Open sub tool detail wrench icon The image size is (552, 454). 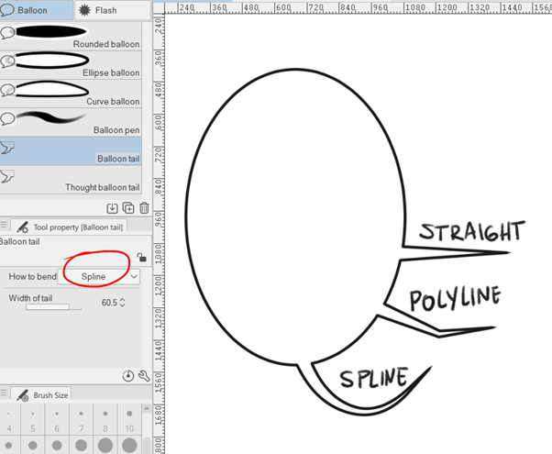[143, 376]
